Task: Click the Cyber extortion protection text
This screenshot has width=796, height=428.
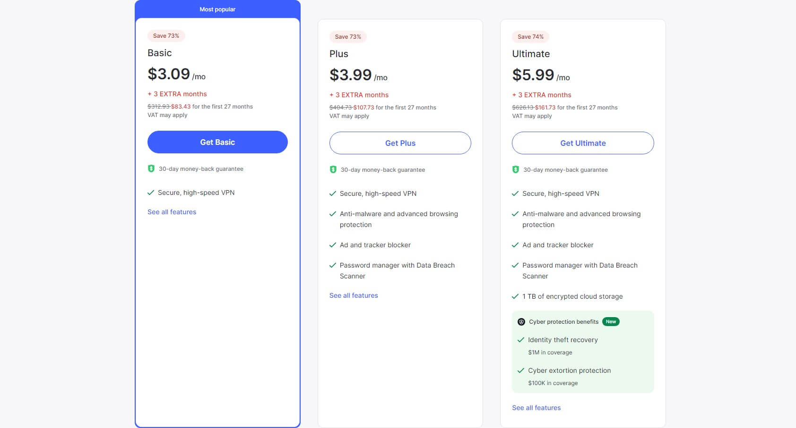Action: click(570, 370)
